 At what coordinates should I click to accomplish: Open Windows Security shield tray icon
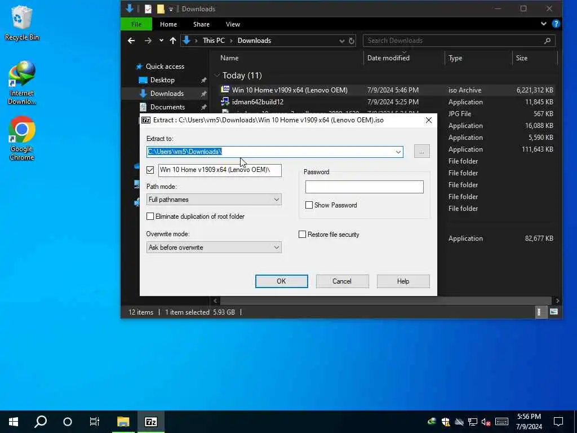(x=446, y=422)
